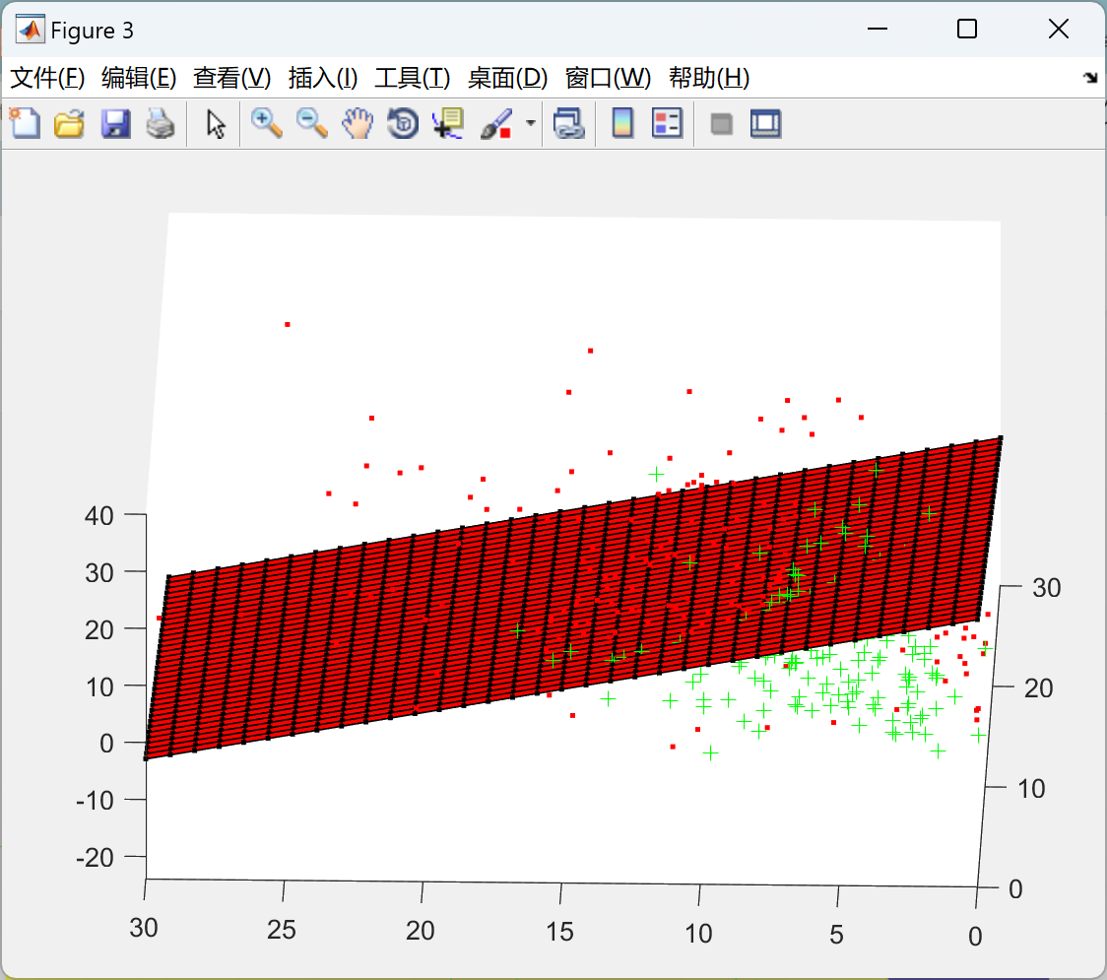Click the Hide Plot Tools icon

[x=721, y=124]
